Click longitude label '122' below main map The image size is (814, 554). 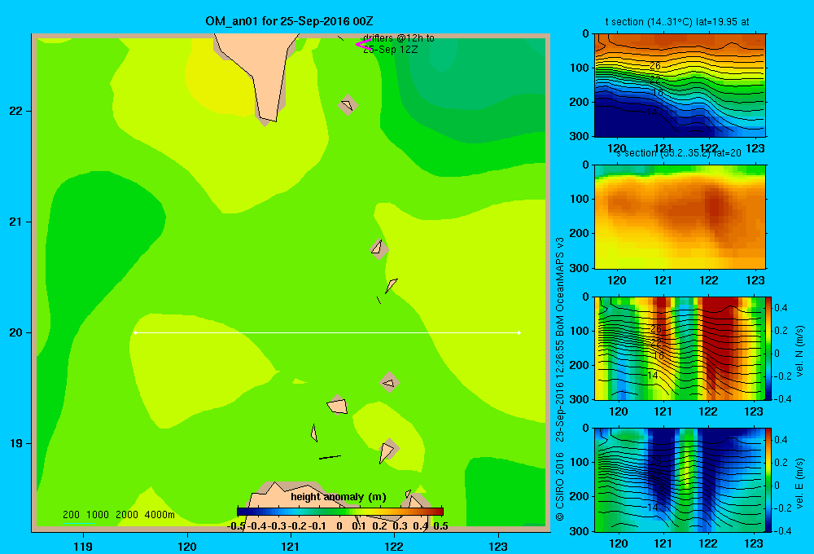tap(395, 546)
